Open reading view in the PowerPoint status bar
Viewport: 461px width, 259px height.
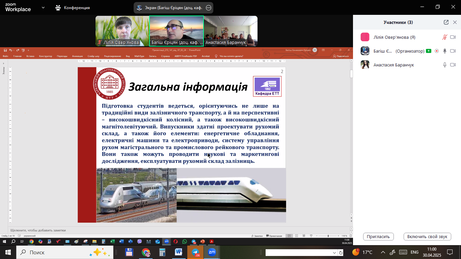pyautogui.click(x=304, y=236)
